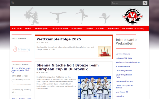Open the 1. Judobundesliga link

(x=123, y=67)
